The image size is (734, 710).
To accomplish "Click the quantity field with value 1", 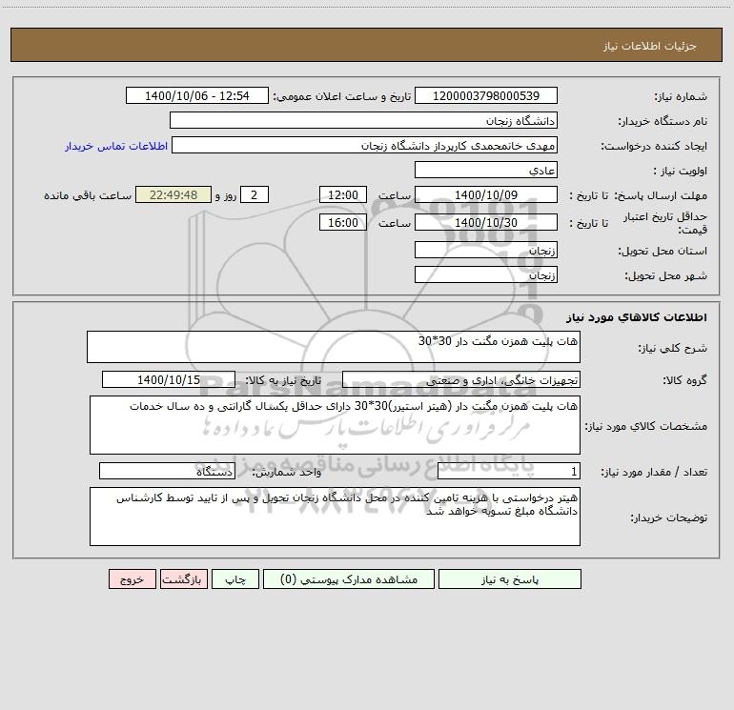I will click(509, 471).
